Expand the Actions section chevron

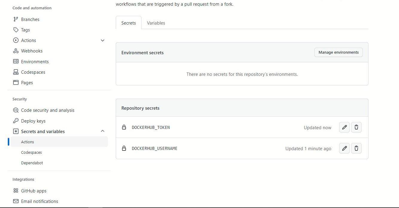coord(103,40)
